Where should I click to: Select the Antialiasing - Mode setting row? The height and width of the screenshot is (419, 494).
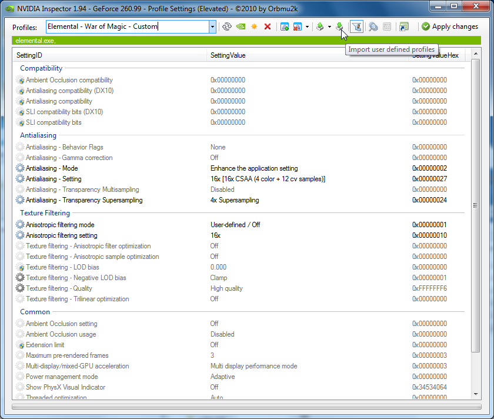pyautogui.click(x=53, y=168)
